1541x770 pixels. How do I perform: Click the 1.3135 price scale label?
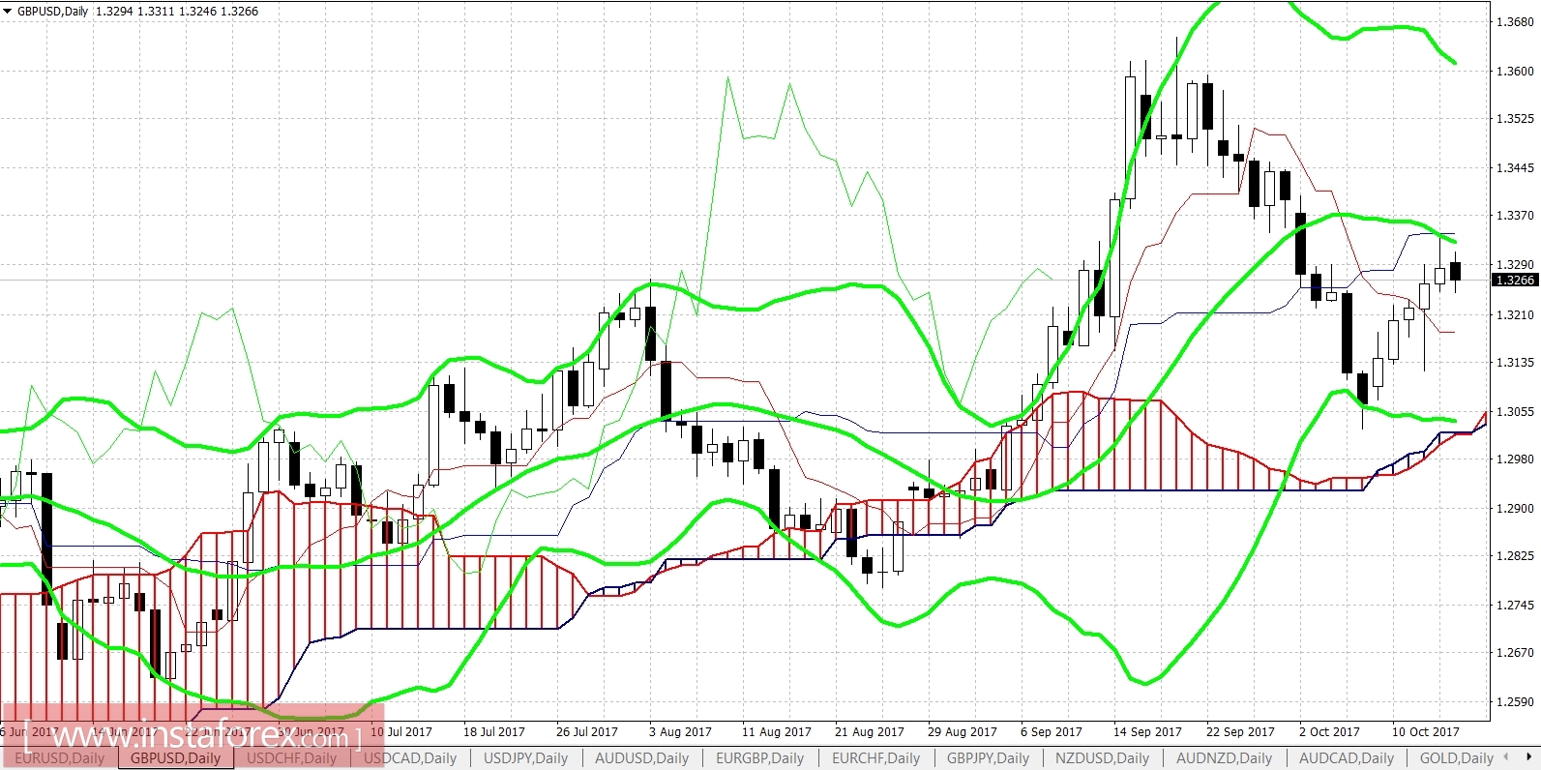(x=1515, y=363)
